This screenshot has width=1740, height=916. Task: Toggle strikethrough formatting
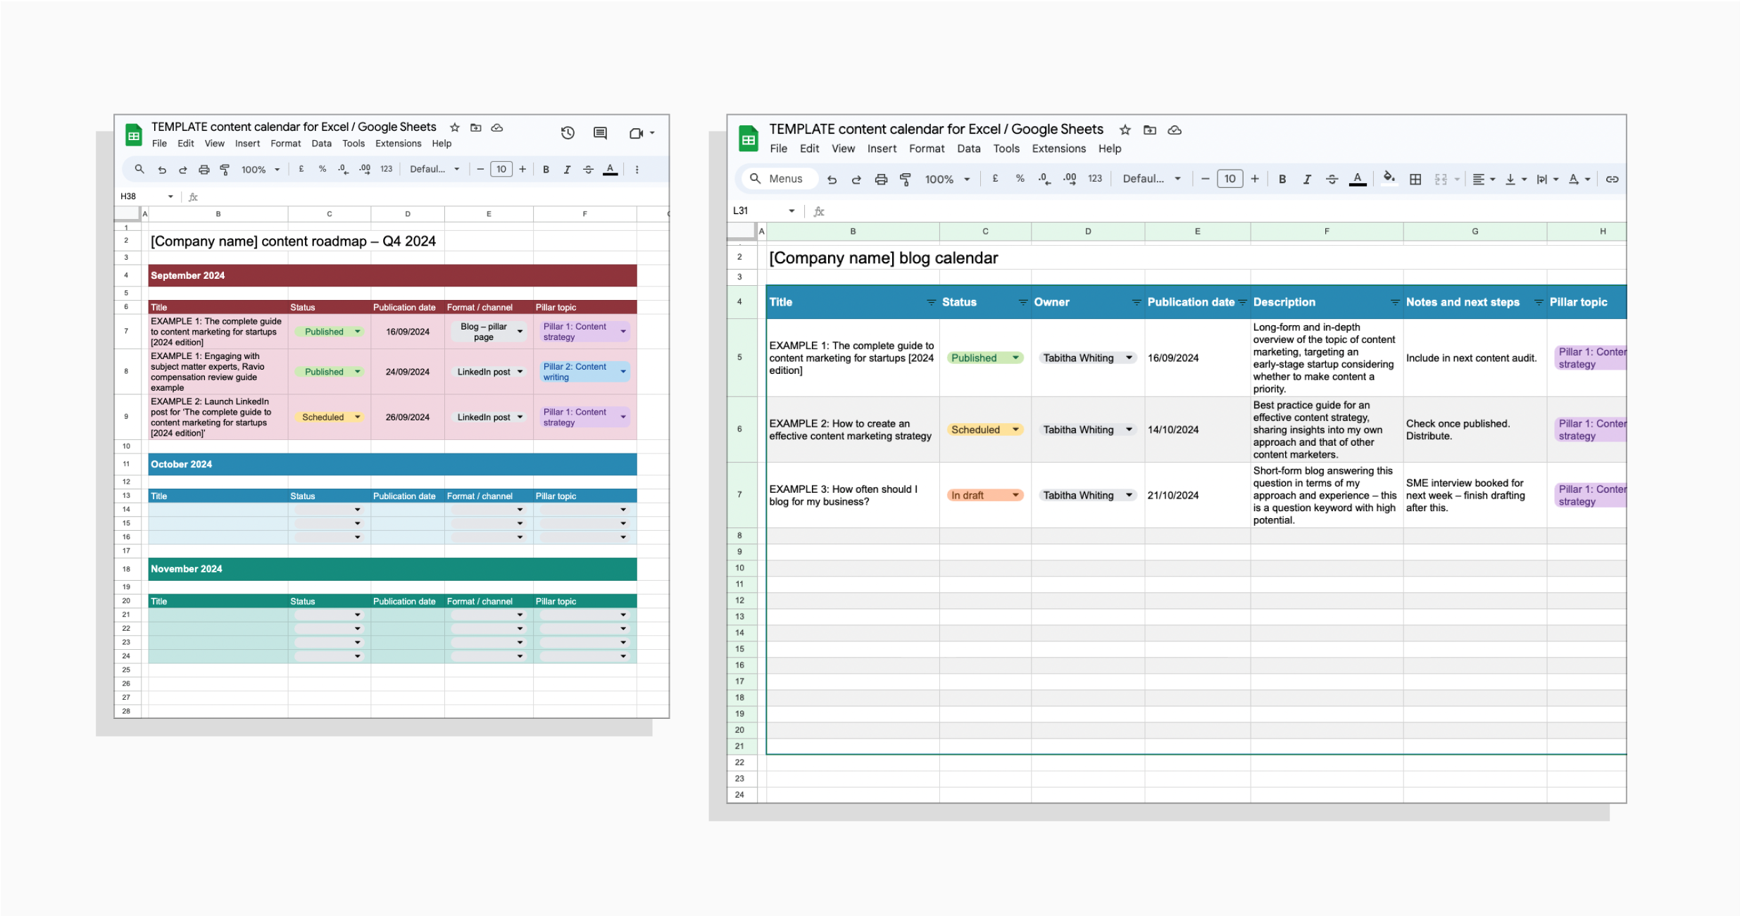(x=1332, y=179)
